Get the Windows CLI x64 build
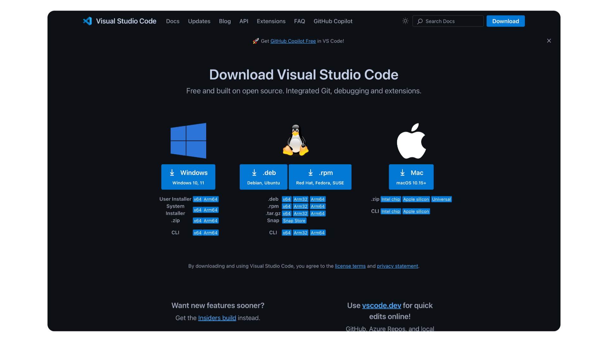The image size is (608, 342). (x=198, y=233)
